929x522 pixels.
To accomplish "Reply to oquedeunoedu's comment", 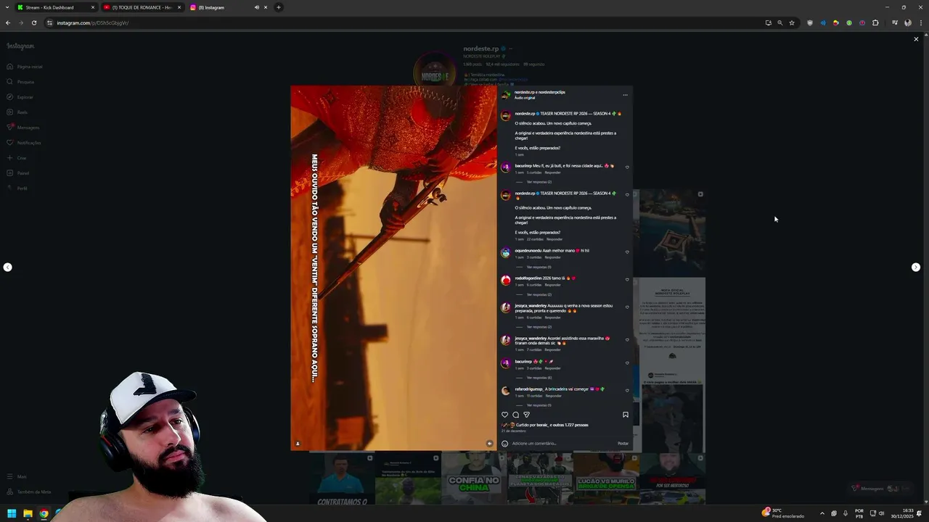I will 553,257.
